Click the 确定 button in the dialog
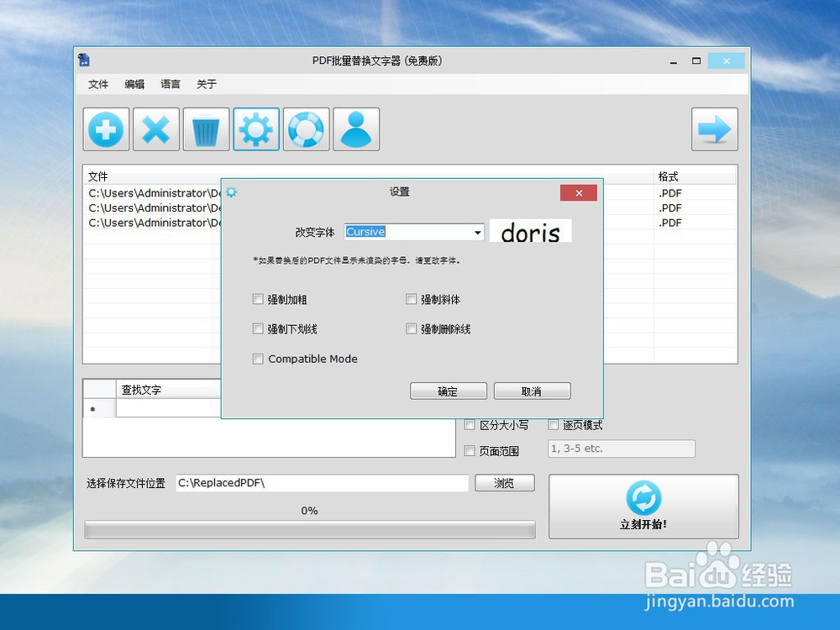This screenshot has width=840, height=630. pyautogui.click(x=448, y=391)
